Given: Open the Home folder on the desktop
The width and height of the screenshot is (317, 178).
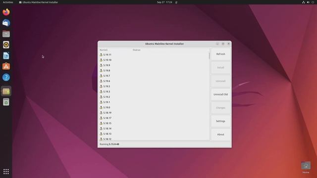Looking at the screenshot, I should (x=306, y=167).
